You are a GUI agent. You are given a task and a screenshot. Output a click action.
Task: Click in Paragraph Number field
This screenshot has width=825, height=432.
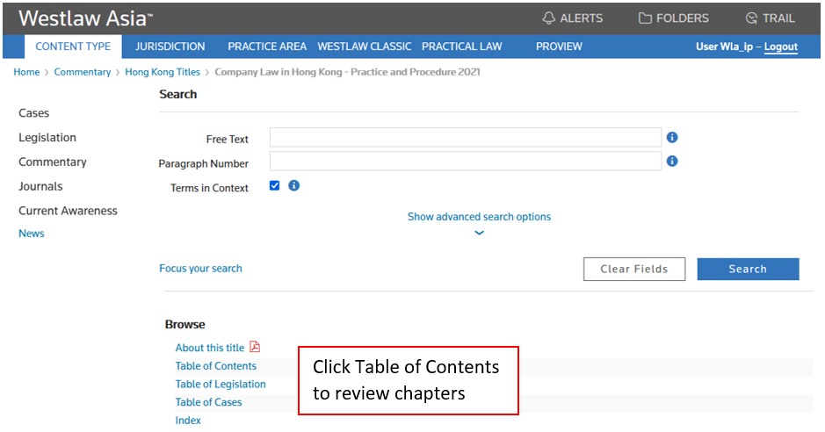coord(465,161)
